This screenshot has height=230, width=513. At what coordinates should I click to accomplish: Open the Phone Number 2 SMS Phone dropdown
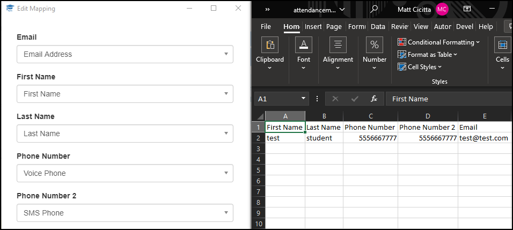click(x=125, y=213)
